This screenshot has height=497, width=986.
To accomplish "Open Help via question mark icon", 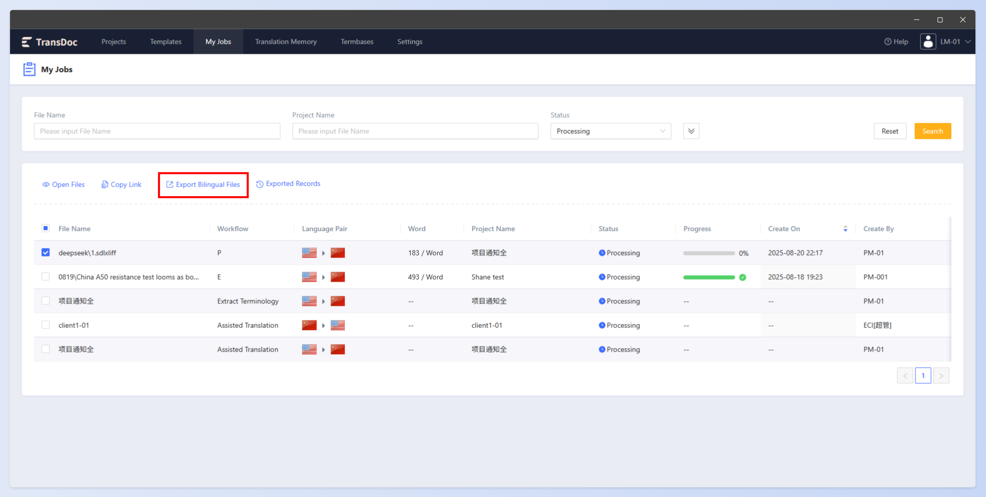I will click(x=888, y=42).
